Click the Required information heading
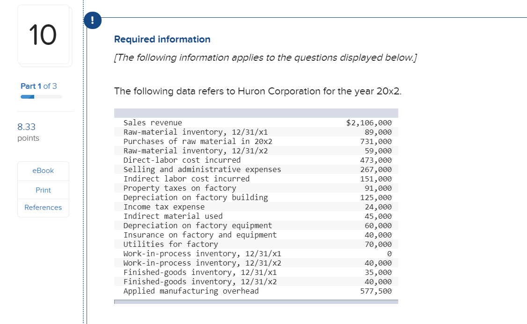Screen dimensions: 527x324 (162, 39)
